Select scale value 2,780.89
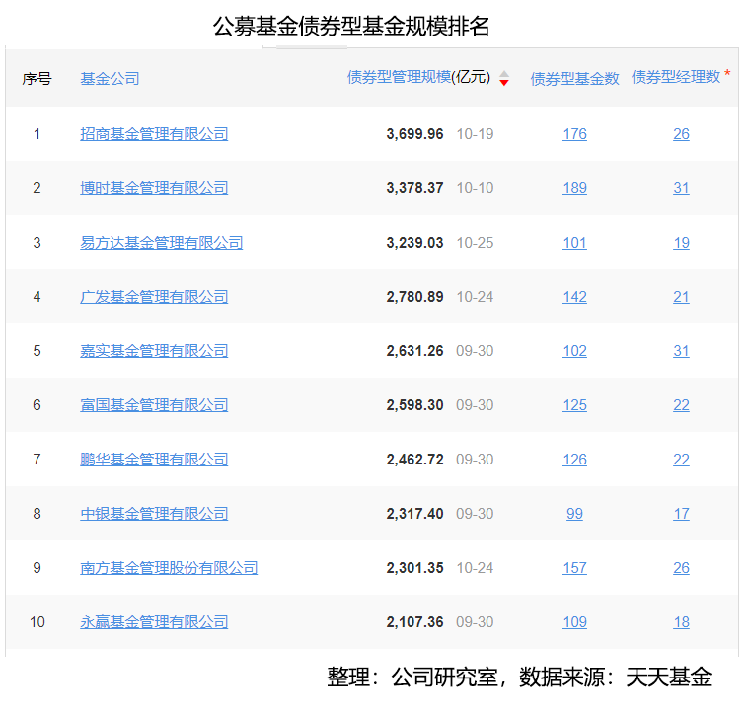This screenshot has height=714, width=749. tap(414, 297)
